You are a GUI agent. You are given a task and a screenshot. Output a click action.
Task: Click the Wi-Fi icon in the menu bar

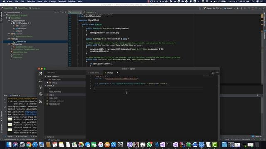207,2
